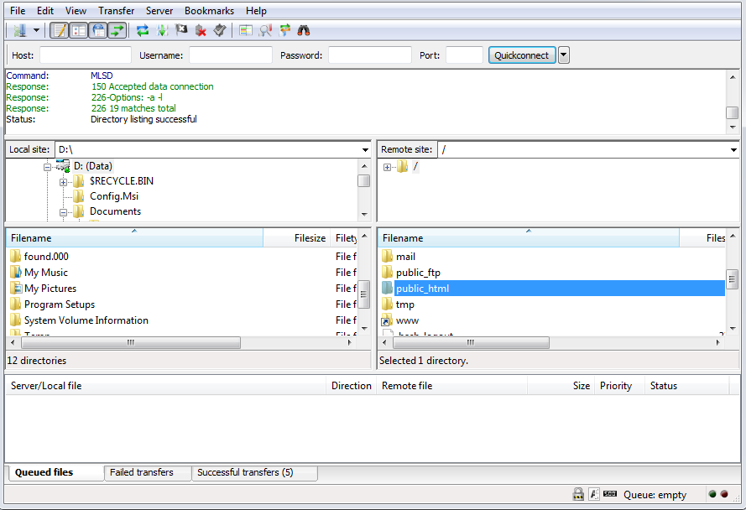Viewport: 746px width, 510px height.
Task: Process the transfer queue
Action: click(x=160, y=30)
